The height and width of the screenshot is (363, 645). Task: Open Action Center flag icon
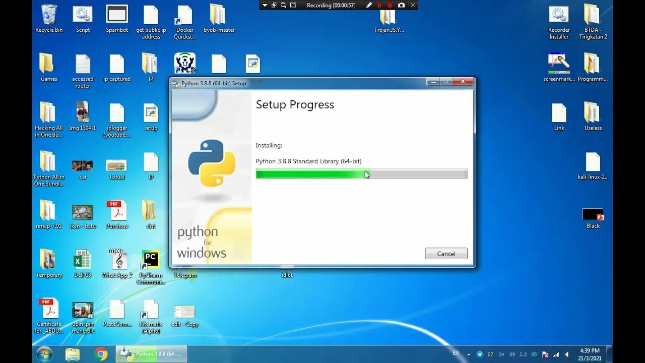tap(545, 354)
